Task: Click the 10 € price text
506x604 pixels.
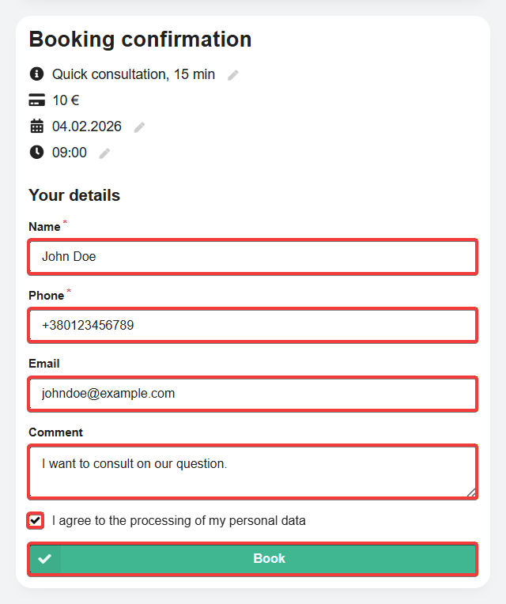Action: 66,100
